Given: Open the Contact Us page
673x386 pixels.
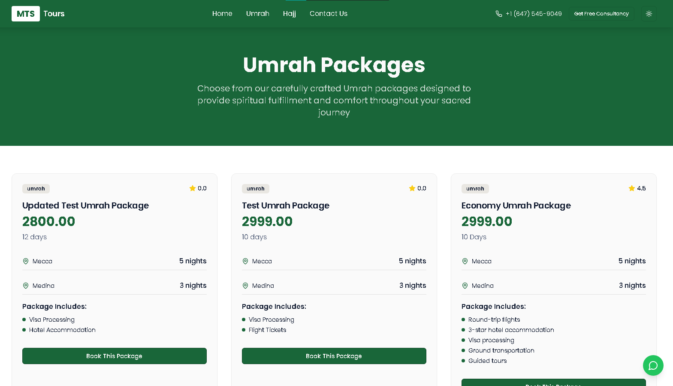Looking at the screenshot, I should (x=328, y=13).
